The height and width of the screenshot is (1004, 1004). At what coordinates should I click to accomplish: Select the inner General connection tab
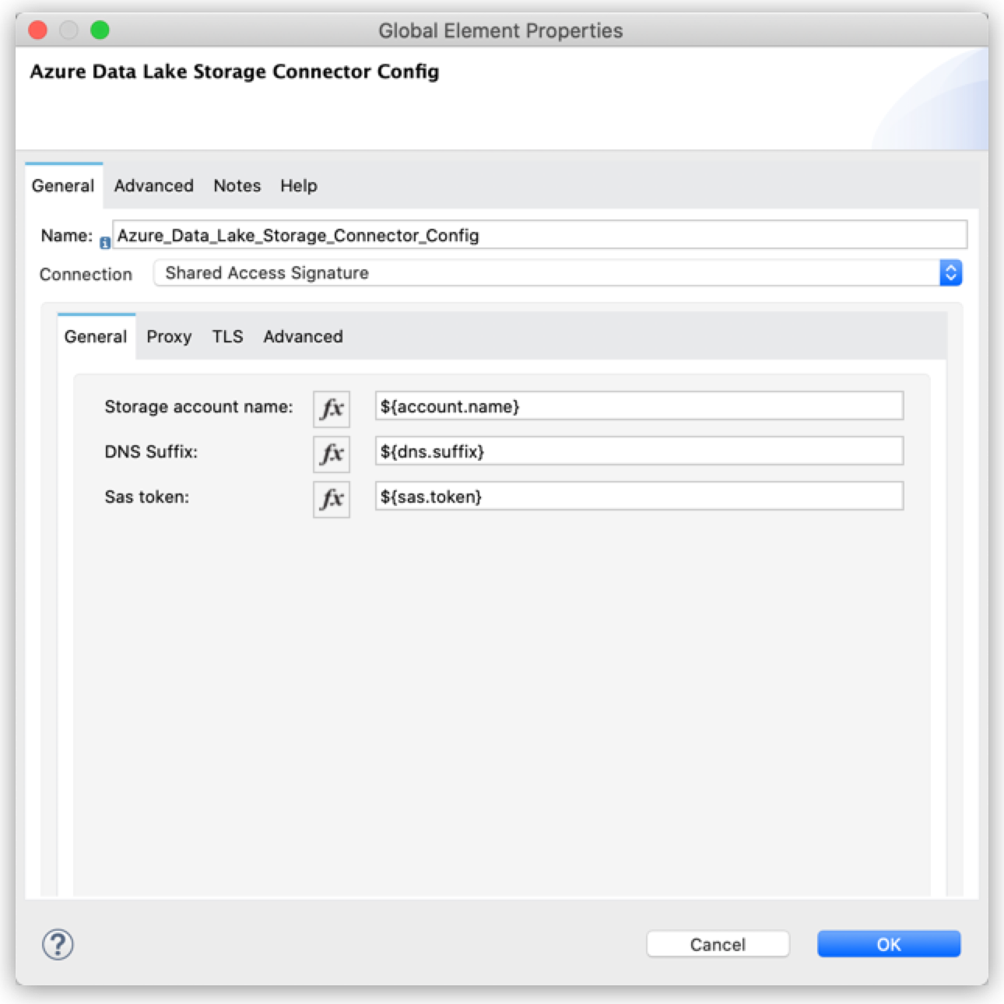point(95,336)
